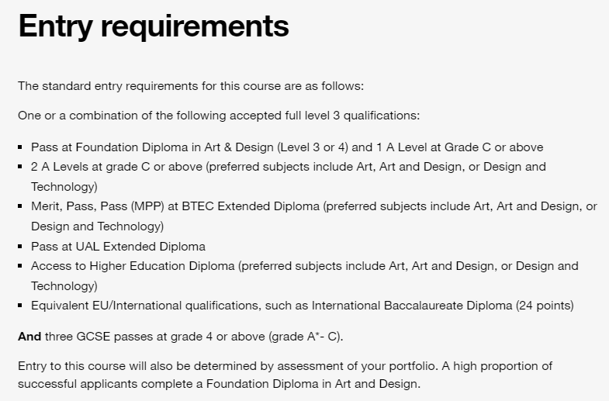The height and width of the screenshot is (401, 609).
Task: Click 'Foundation Diploma in Art and Design' in last paragraph
Action: pos(313,384)
